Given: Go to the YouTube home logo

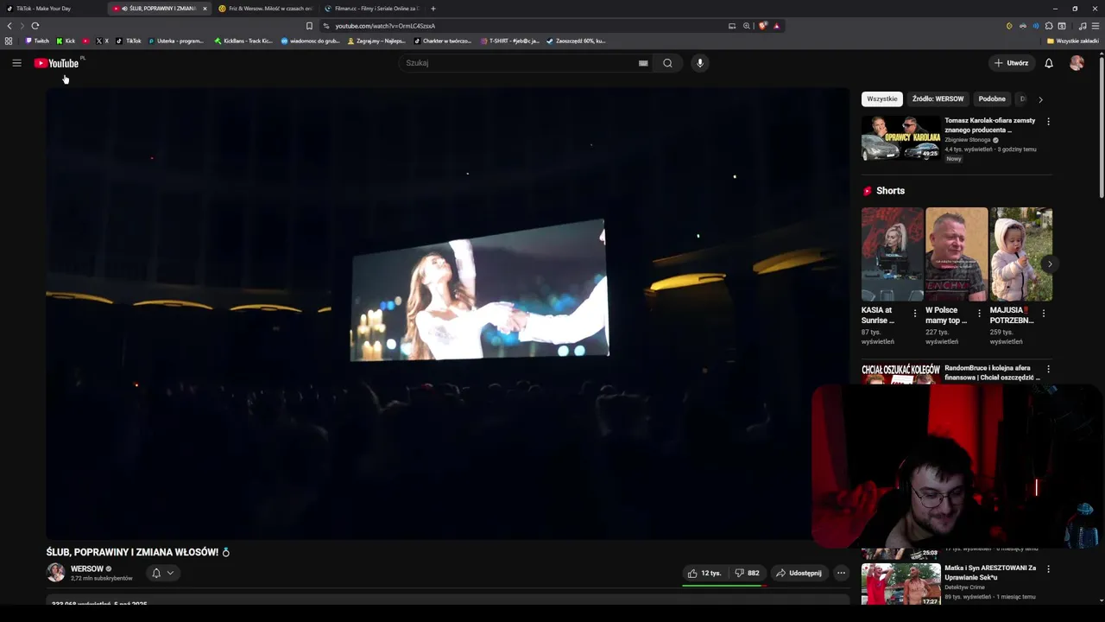Looking at the screenshot, I should (57, 63).
